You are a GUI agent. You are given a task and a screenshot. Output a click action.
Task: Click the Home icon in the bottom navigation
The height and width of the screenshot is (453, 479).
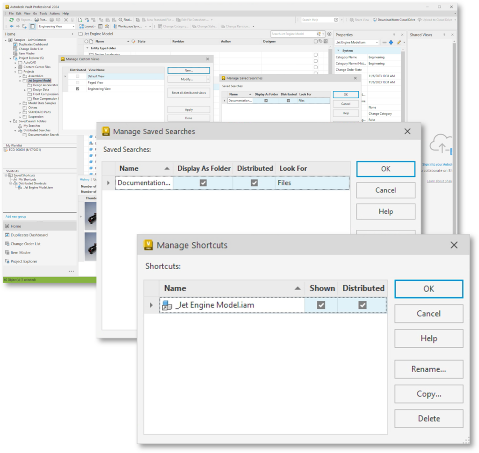point(7,226)
